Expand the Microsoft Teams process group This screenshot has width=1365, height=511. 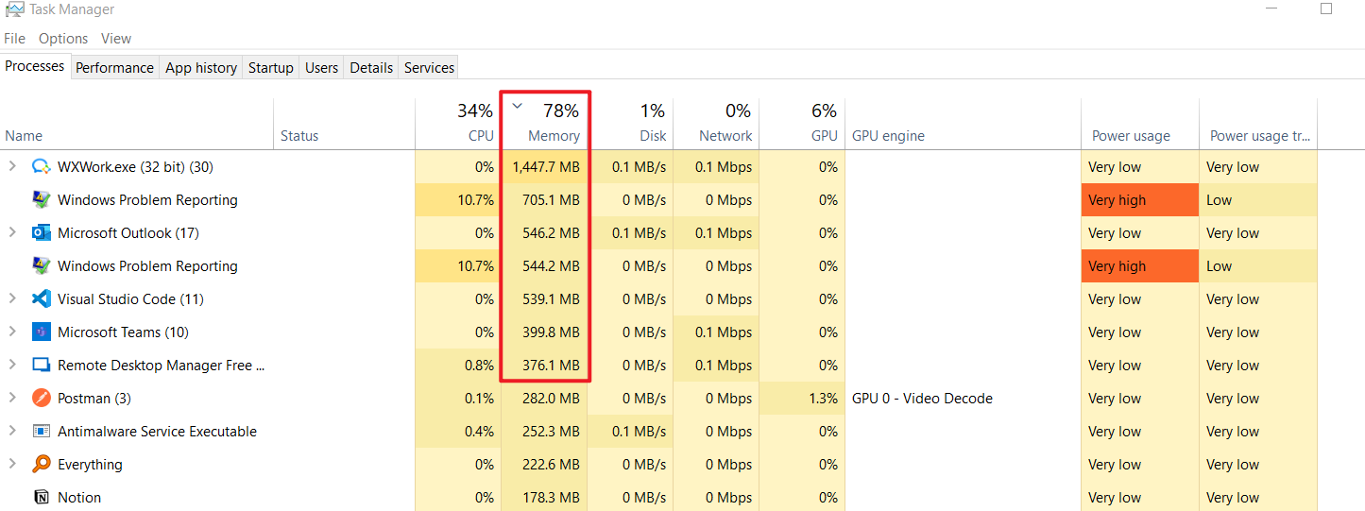[x=12, y=332]
